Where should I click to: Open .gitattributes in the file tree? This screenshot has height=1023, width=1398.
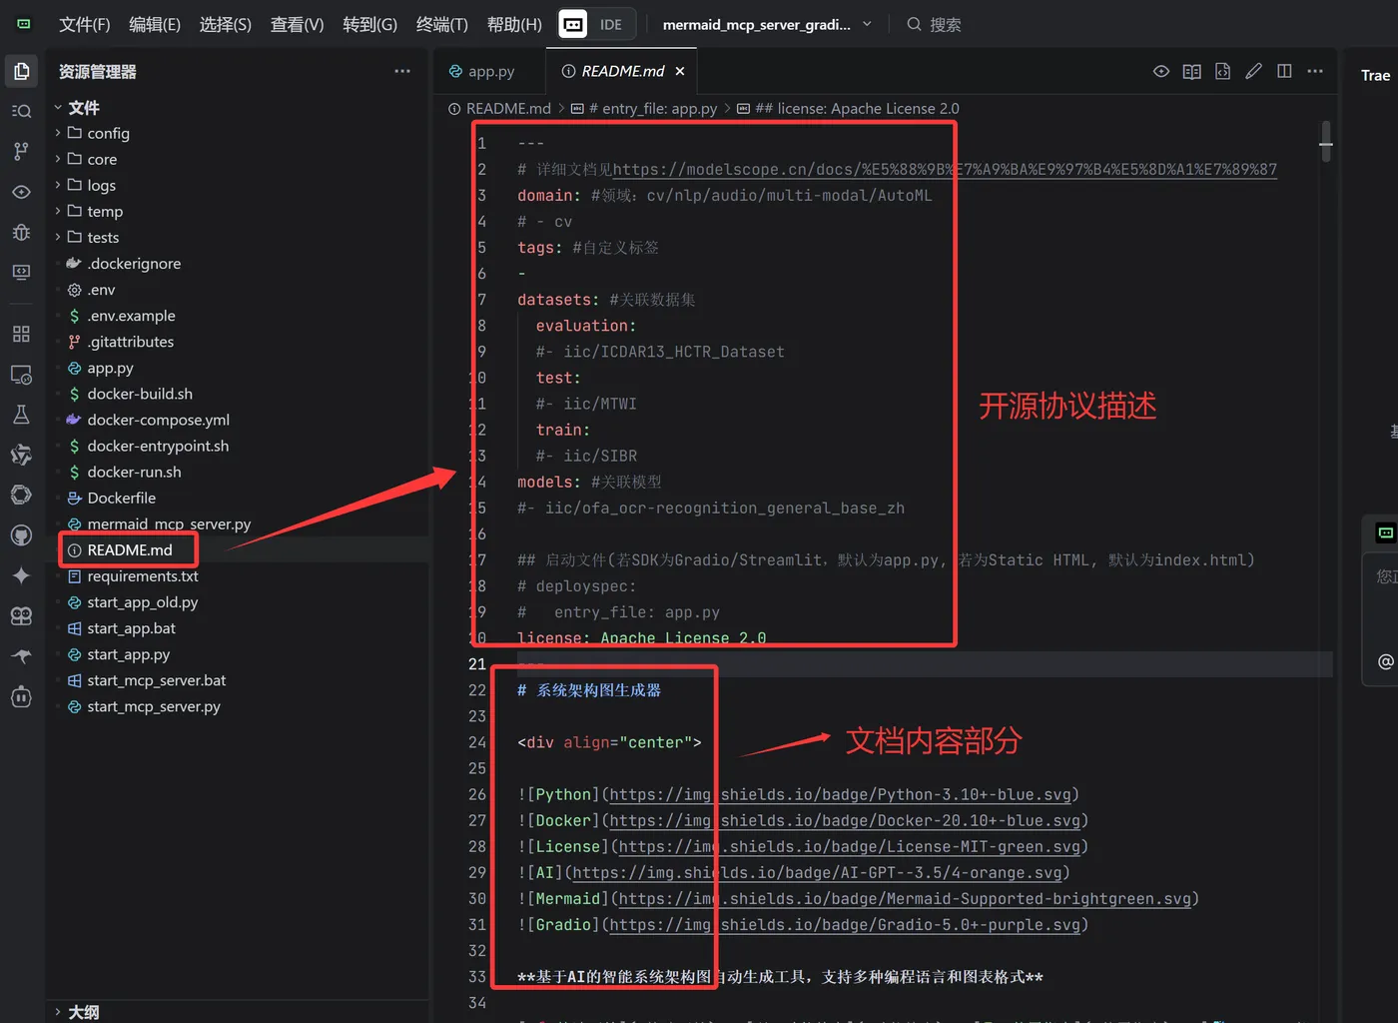point(130,342)
